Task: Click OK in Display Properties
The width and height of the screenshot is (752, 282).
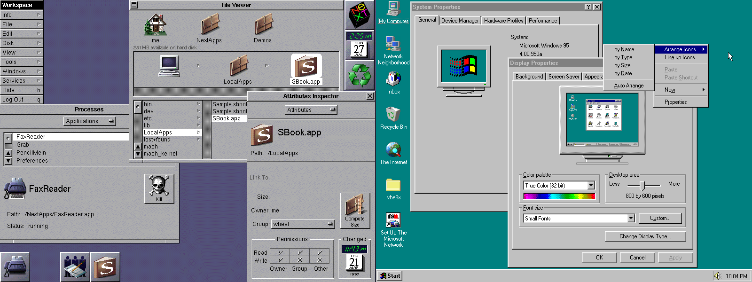Action: 599,258
